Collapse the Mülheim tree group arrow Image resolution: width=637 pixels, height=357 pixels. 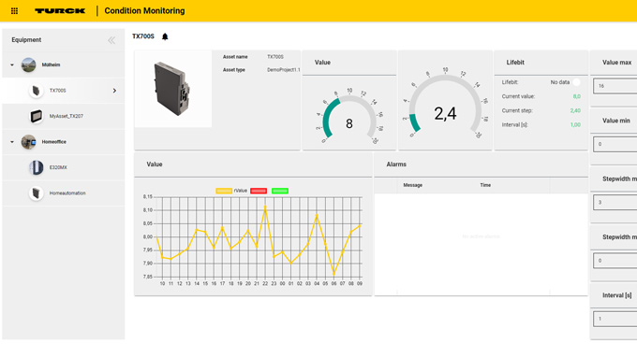(12, 64)
